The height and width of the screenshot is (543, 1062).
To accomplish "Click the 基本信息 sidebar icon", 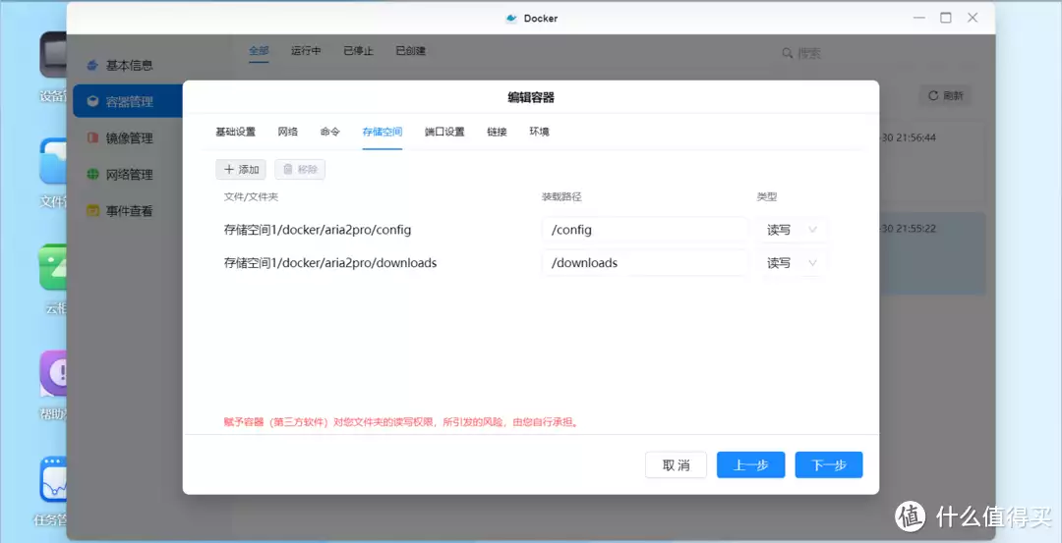I will [x=92, y=66].
